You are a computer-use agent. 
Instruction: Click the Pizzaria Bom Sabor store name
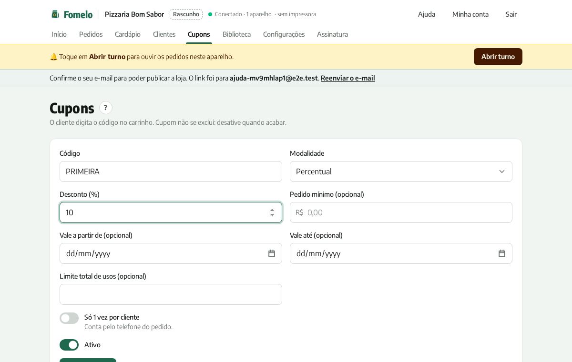tap(134, 14)
